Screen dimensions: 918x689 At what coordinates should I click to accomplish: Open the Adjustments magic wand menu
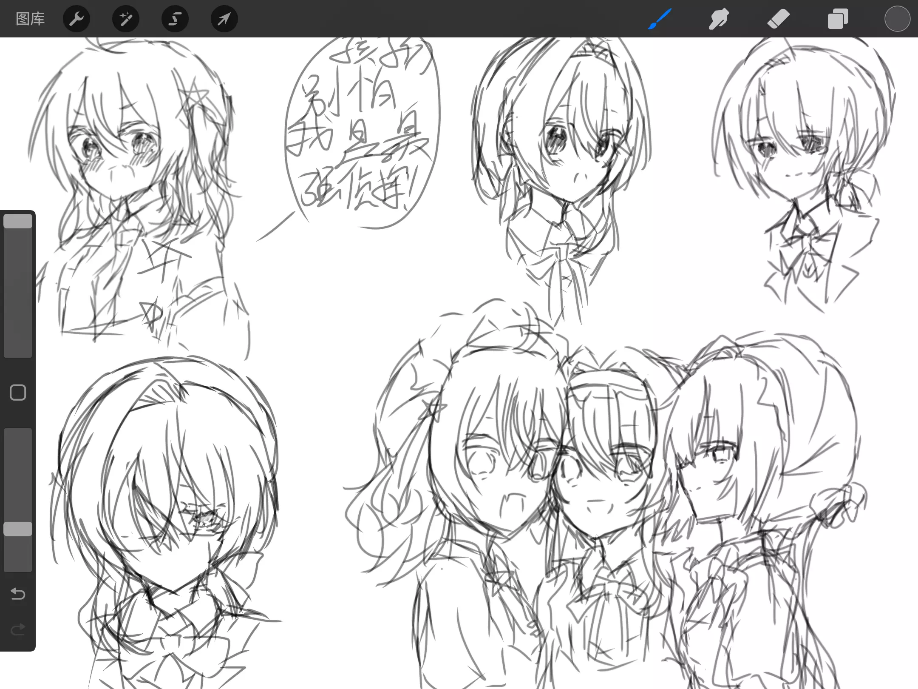coord(126,19)
